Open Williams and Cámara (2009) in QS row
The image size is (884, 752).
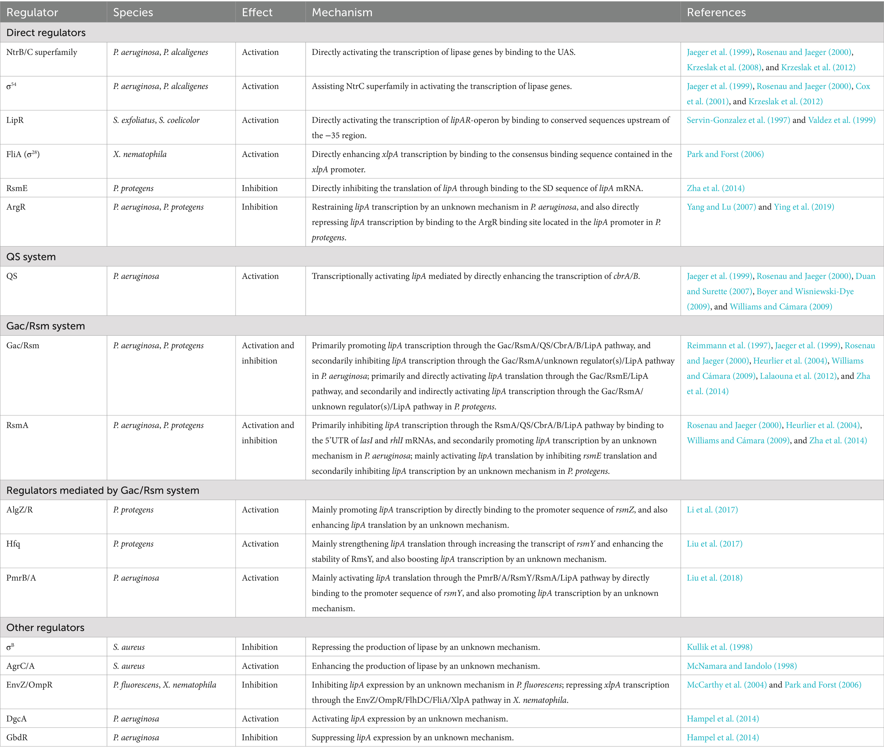[x=780, y=307]
